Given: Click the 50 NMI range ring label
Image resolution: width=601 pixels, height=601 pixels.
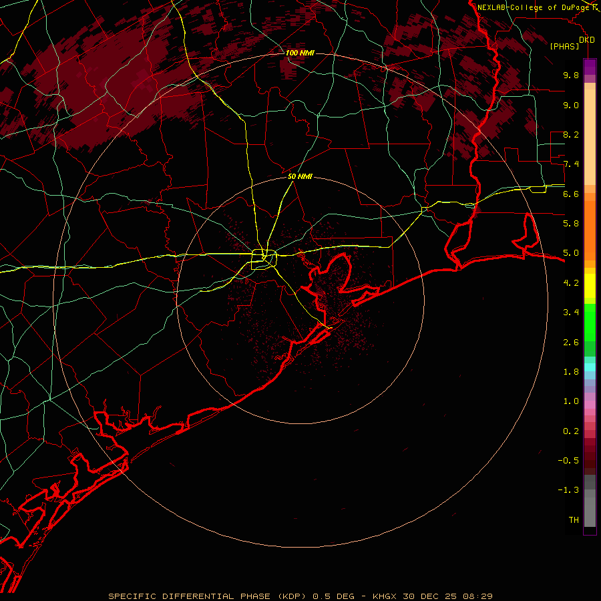Looking at the screenshot, I should 300,176.
